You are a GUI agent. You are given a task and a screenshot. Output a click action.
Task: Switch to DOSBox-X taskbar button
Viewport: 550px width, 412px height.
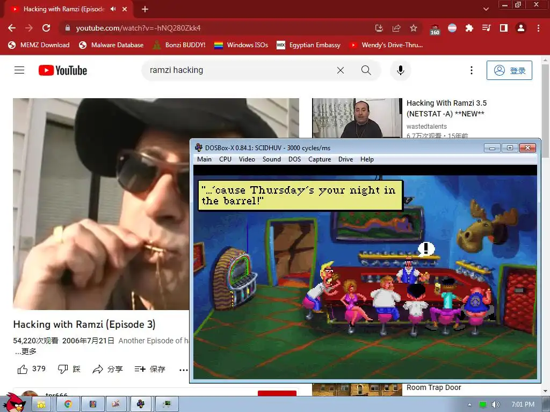point(141,404)
